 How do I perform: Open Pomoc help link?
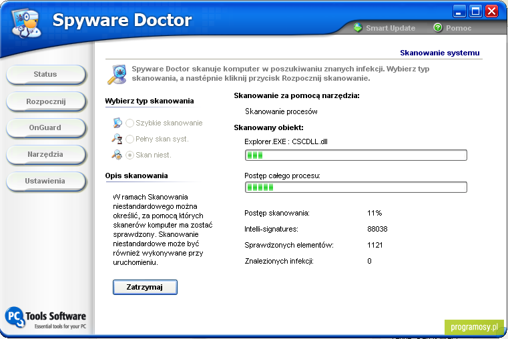point(459,28)
